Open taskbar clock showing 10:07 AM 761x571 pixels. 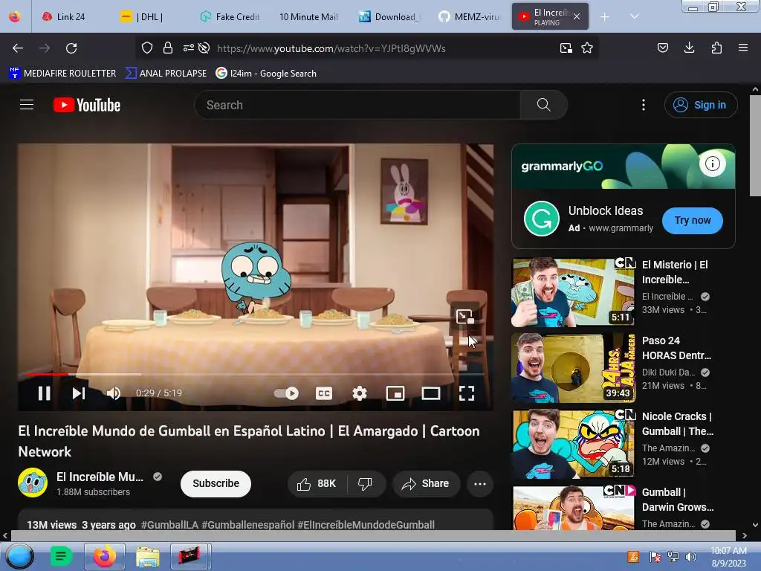pos(728,557)
